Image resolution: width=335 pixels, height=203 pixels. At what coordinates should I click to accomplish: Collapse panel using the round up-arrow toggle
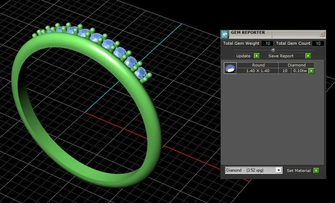point(273,50)
